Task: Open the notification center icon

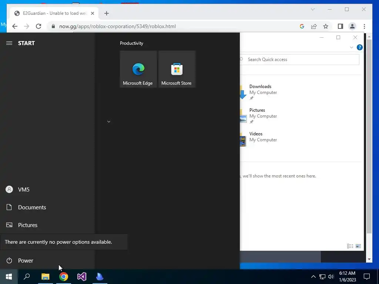Action: (x=367, y=277)
